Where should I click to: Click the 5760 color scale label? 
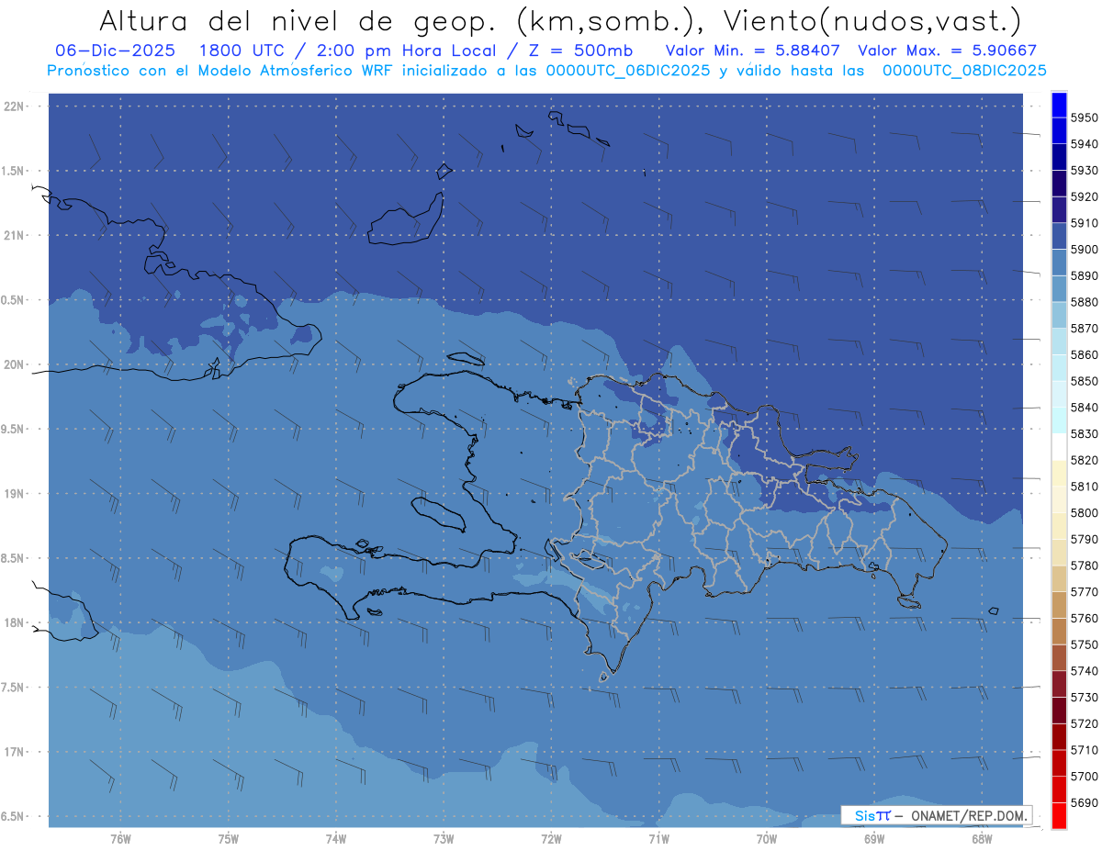click(1084, 618)
